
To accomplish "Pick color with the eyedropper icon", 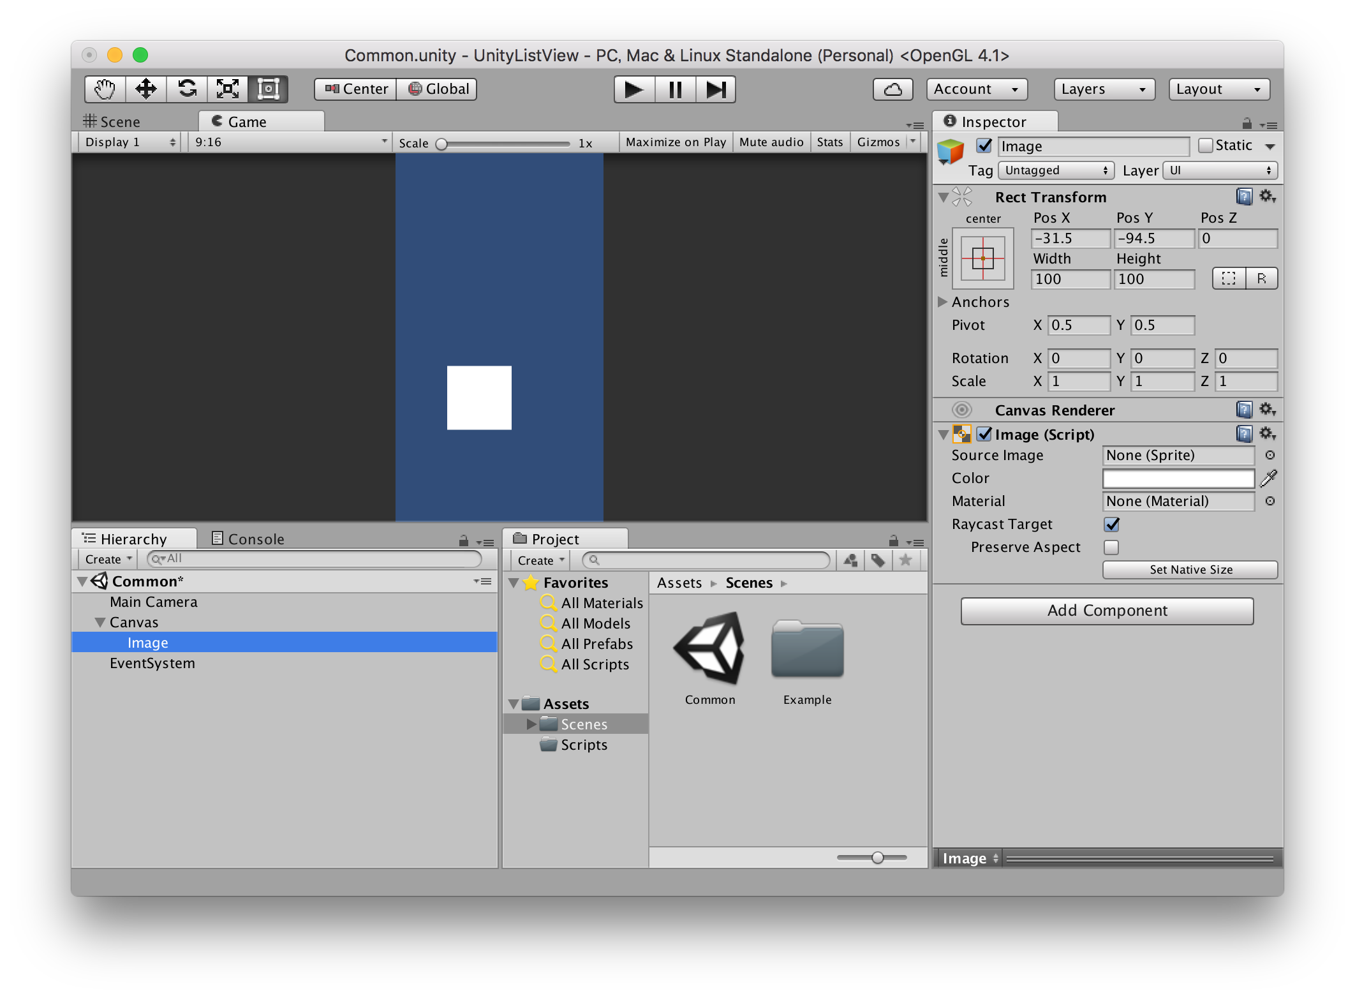I will point(1268,478).
